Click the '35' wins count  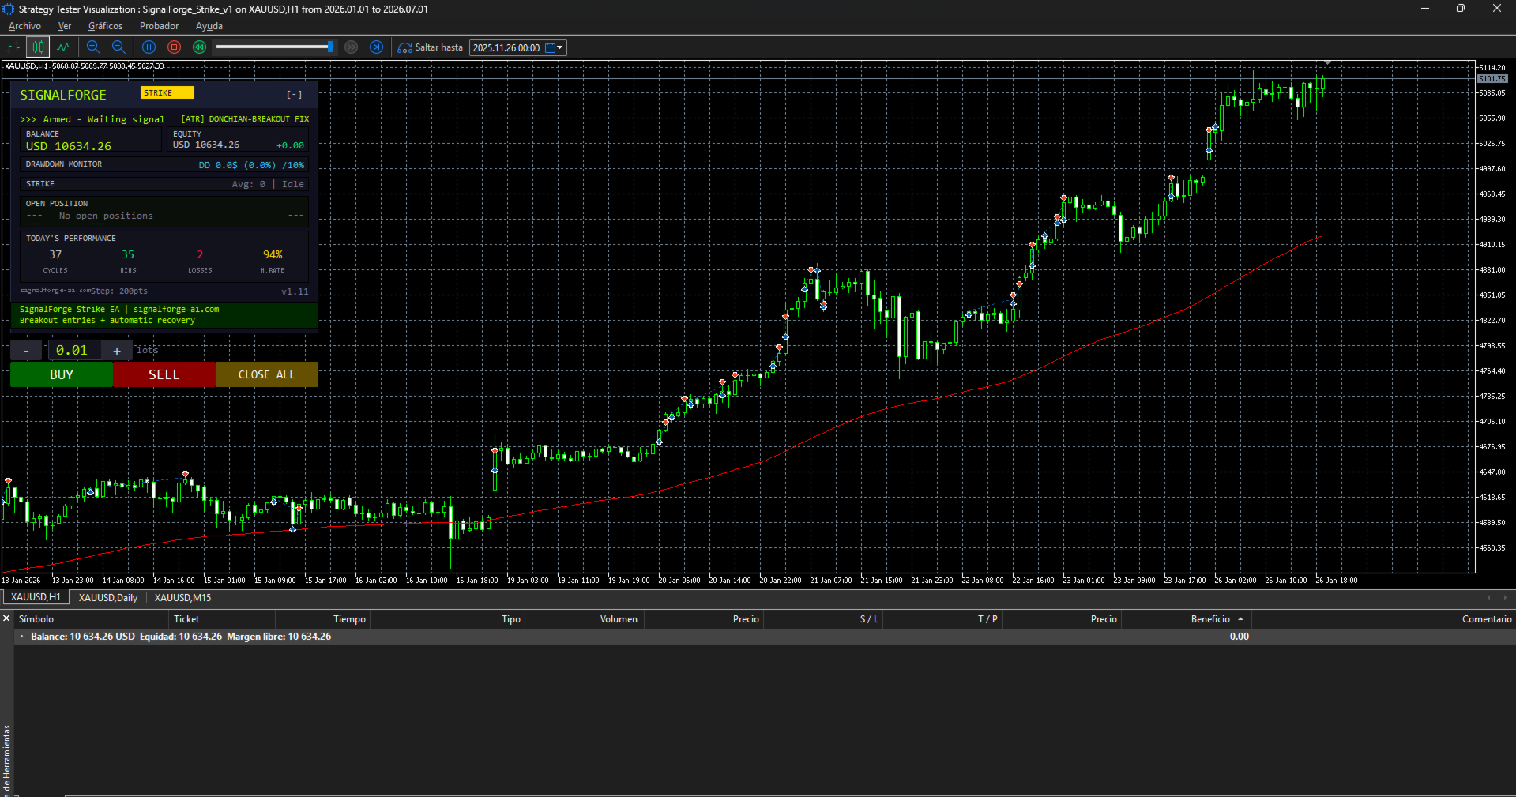pos(128,254)
